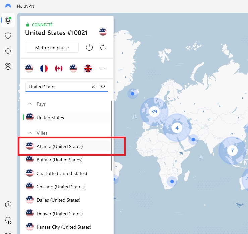Click the Middle East cluster marker labeled 4
The image size is (248, 234).
pos(177,128)
